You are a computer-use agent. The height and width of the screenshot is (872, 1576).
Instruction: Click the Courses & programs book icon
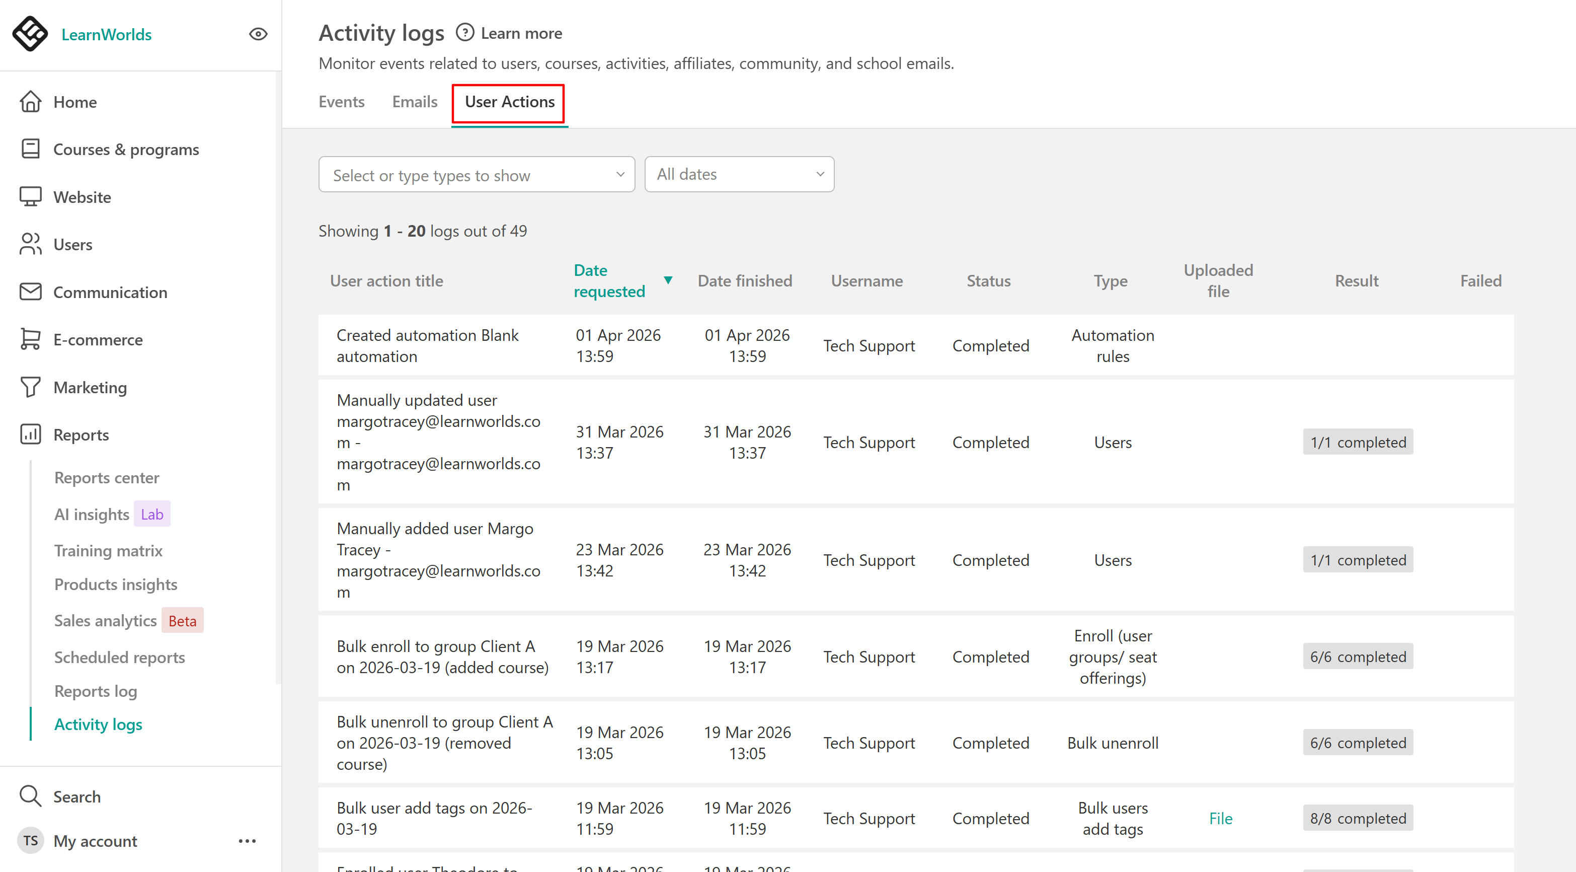[31, 150]
